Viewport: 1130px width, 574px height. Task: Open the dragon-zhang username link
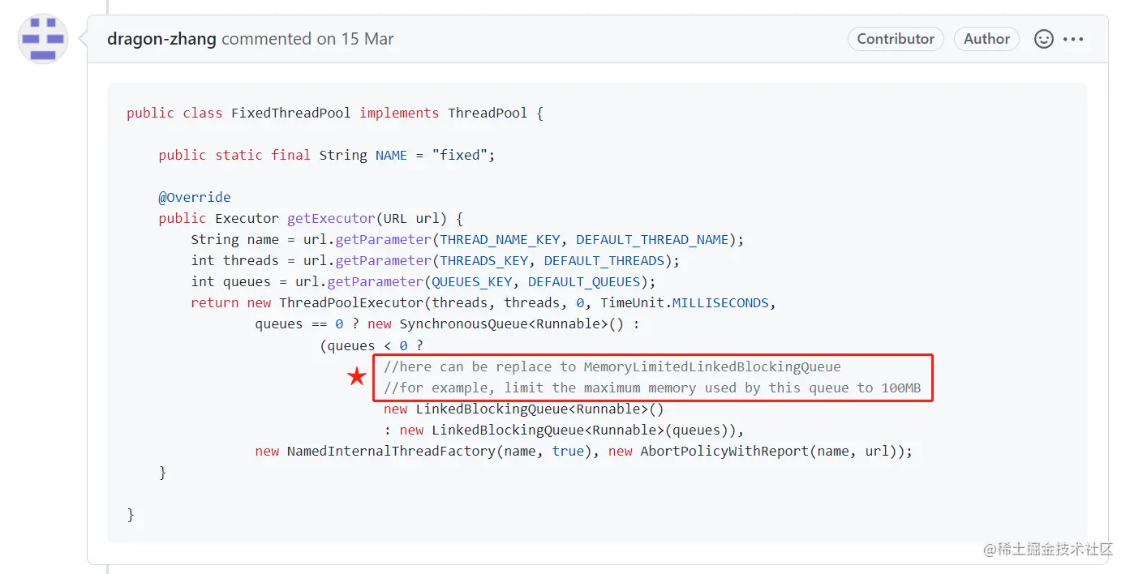[x=161, y=39]
